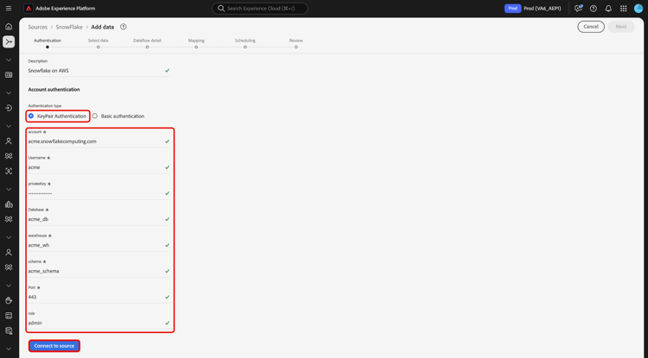
Task: Open the hamburger navigation menu
Action: click(9, 9)
